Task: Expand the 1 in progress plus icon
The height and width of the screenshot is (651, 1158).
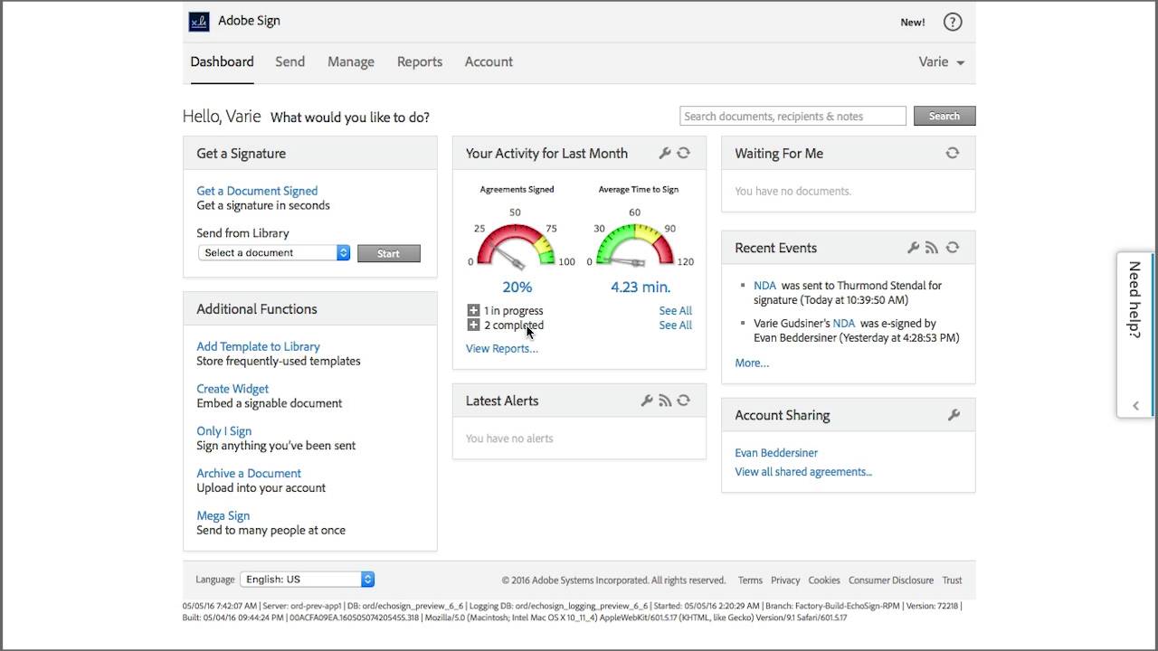Action: click(x=473, y=310)
